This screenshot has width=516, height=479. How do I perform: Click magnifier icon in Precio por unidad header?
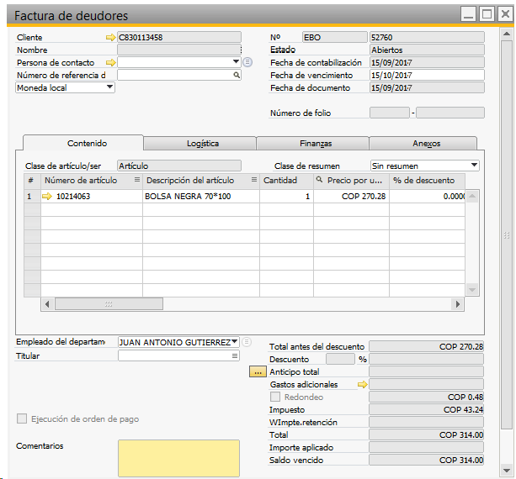click(x=320, y=180)
